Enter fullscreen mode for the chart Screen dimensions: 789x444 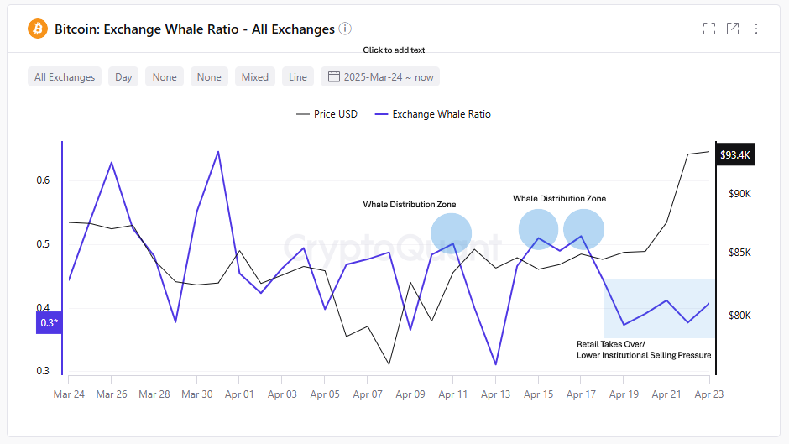tap(709, 29)
